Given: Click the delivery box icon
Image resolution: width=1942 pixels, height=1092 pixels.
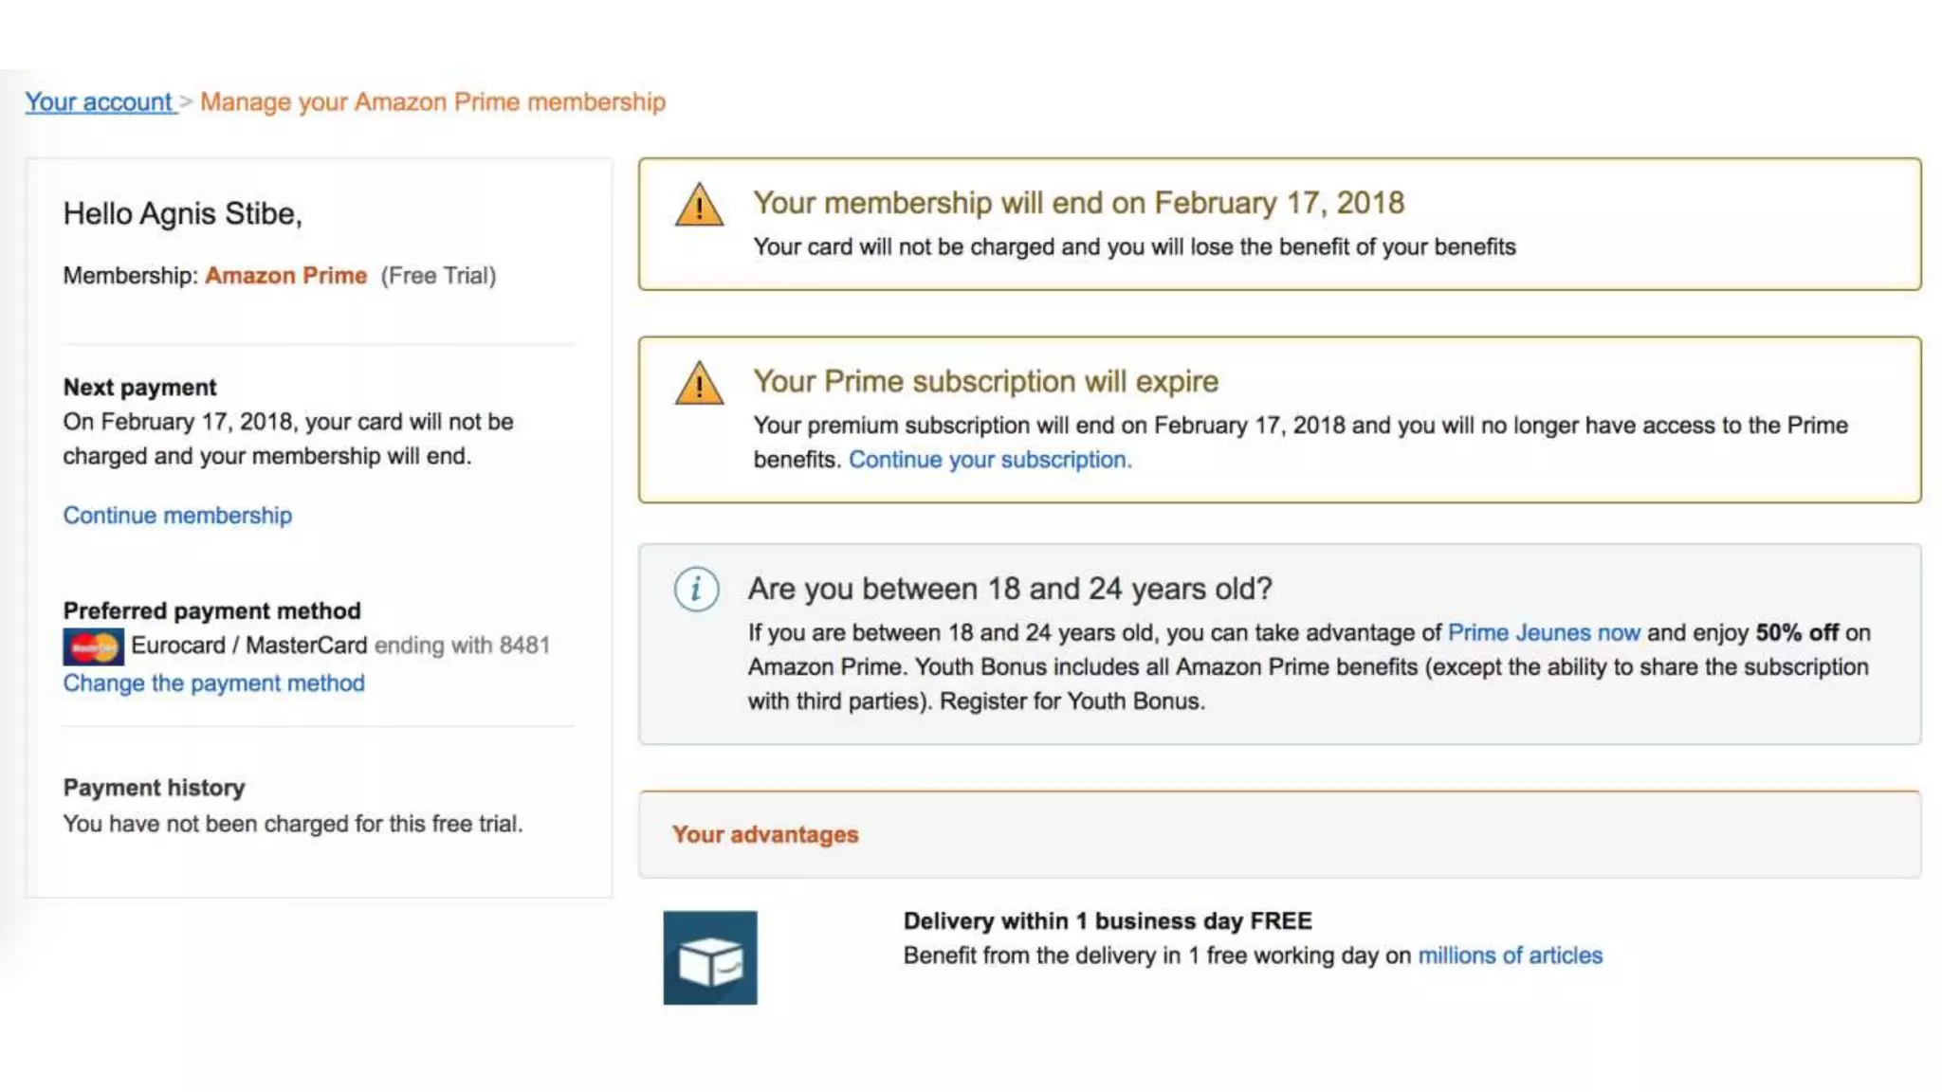Looking at the screenshot, I should 710,957.
